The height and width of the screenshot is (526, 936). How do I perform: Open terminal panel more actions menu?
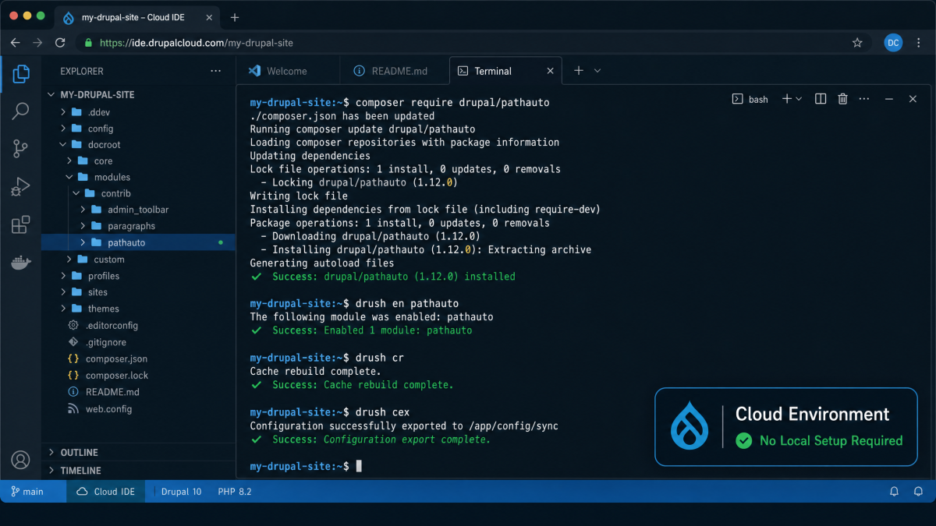(x=864, y=99)
